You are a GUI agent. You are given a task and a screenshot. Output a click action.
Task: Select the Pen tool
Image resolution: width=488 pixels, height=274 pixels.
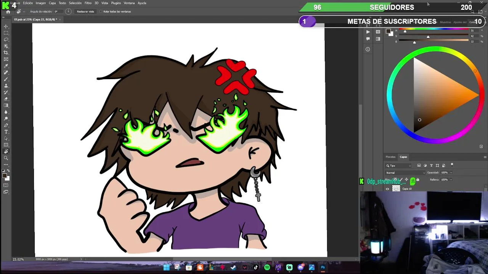point(6,125)
